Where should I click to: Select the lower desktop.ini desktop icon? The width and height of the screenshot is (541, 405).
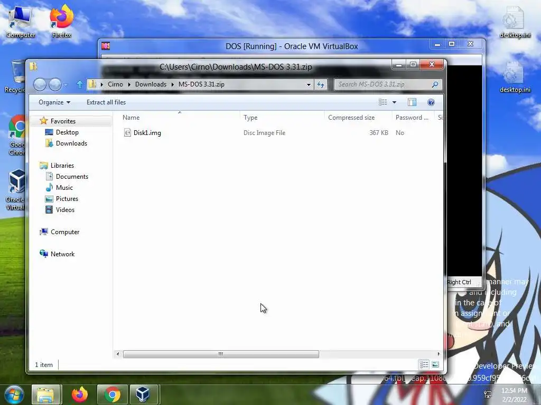515,77
